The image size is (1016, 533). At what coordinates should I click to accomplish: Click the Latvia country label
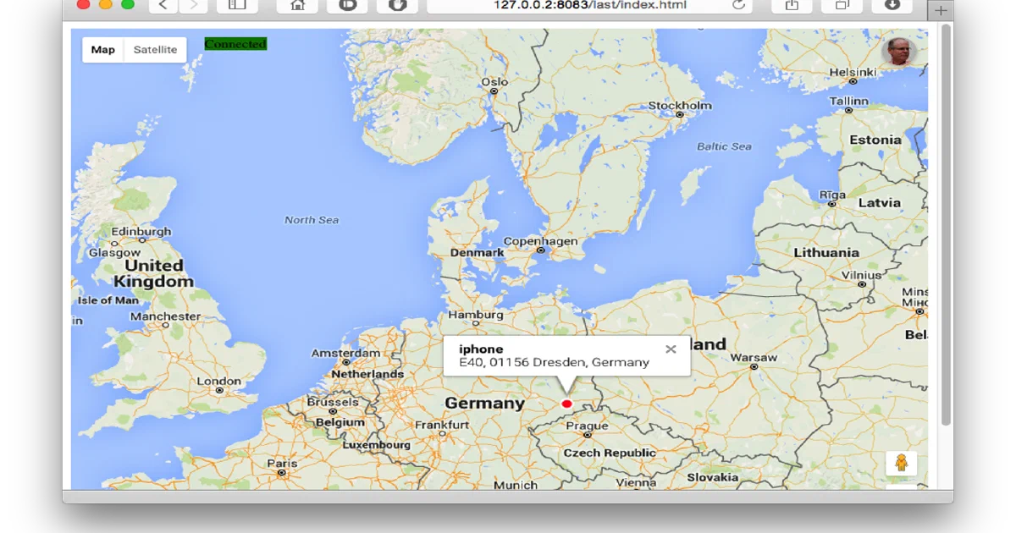coord(879,203)
